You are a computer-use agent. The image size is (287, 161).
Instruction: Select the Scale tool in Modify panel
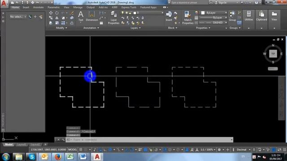pyautogui.click(x=57, y=23)
